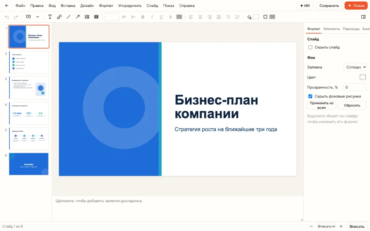
Task: Click the Сбросить button
Action: tap(352, 105)
